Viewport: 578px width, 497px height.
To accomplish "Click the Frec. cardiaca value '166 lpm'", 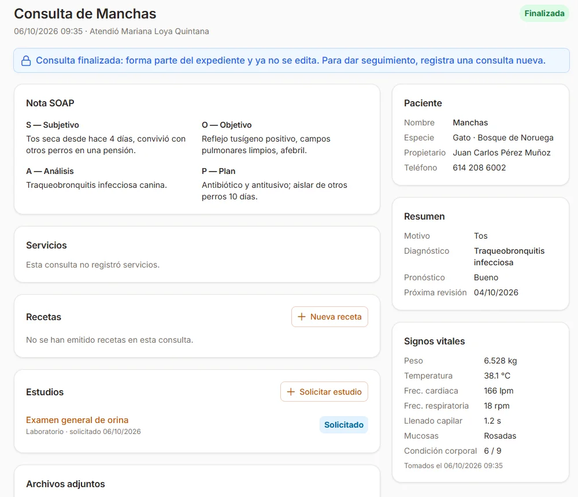I will coord(498,391).
